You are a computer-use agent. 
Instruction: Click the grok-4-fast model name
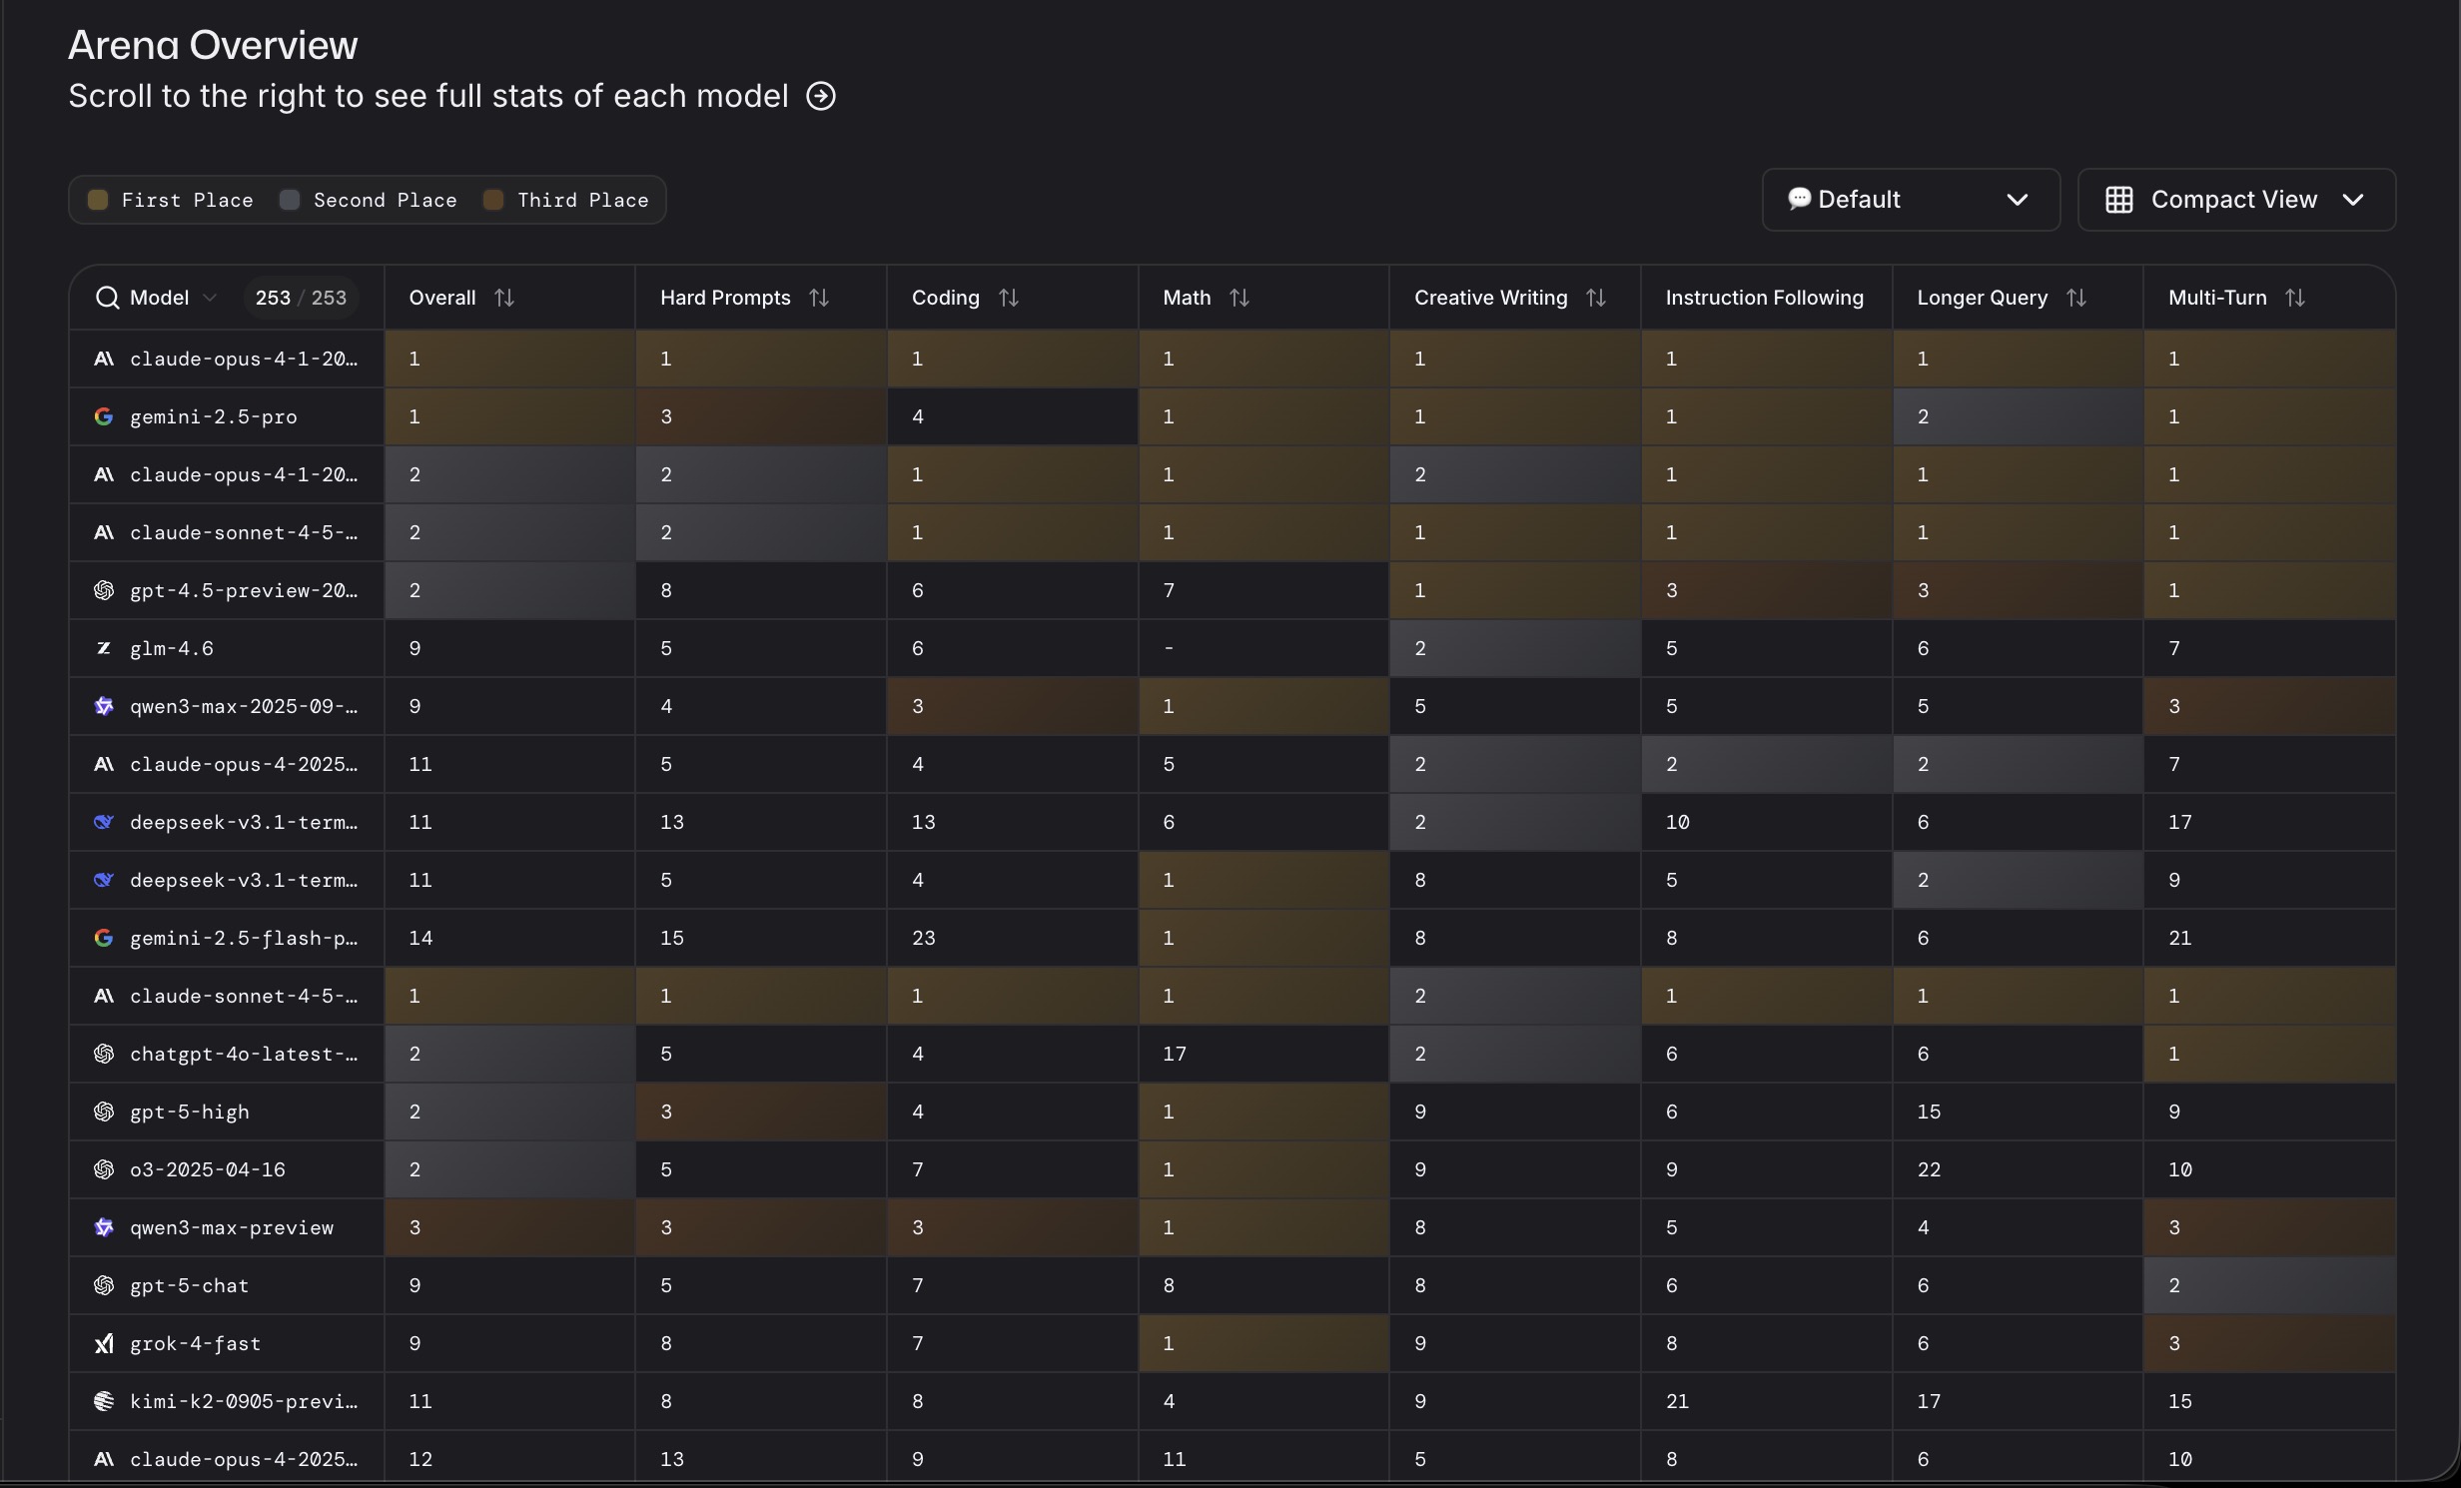(195, 1343)
